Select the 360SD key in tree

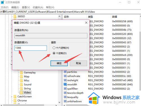coord(21,16)
